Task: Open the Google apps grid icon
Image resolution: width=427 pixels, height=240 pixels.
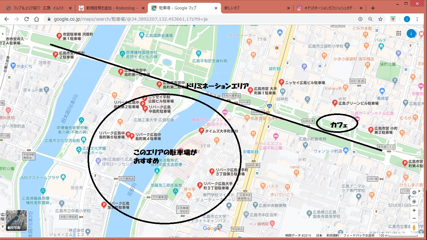Action: click(x=399, y=33)
